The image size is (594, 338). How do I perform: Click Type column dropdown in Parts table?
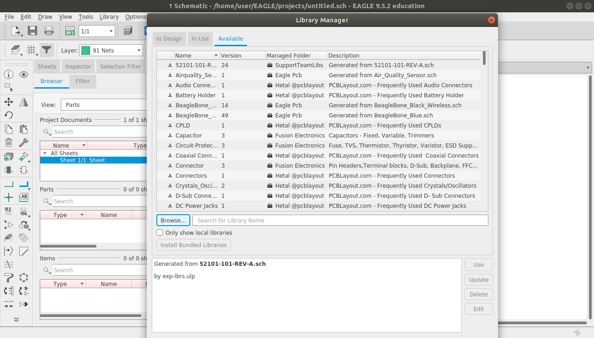tap(82, 215)
